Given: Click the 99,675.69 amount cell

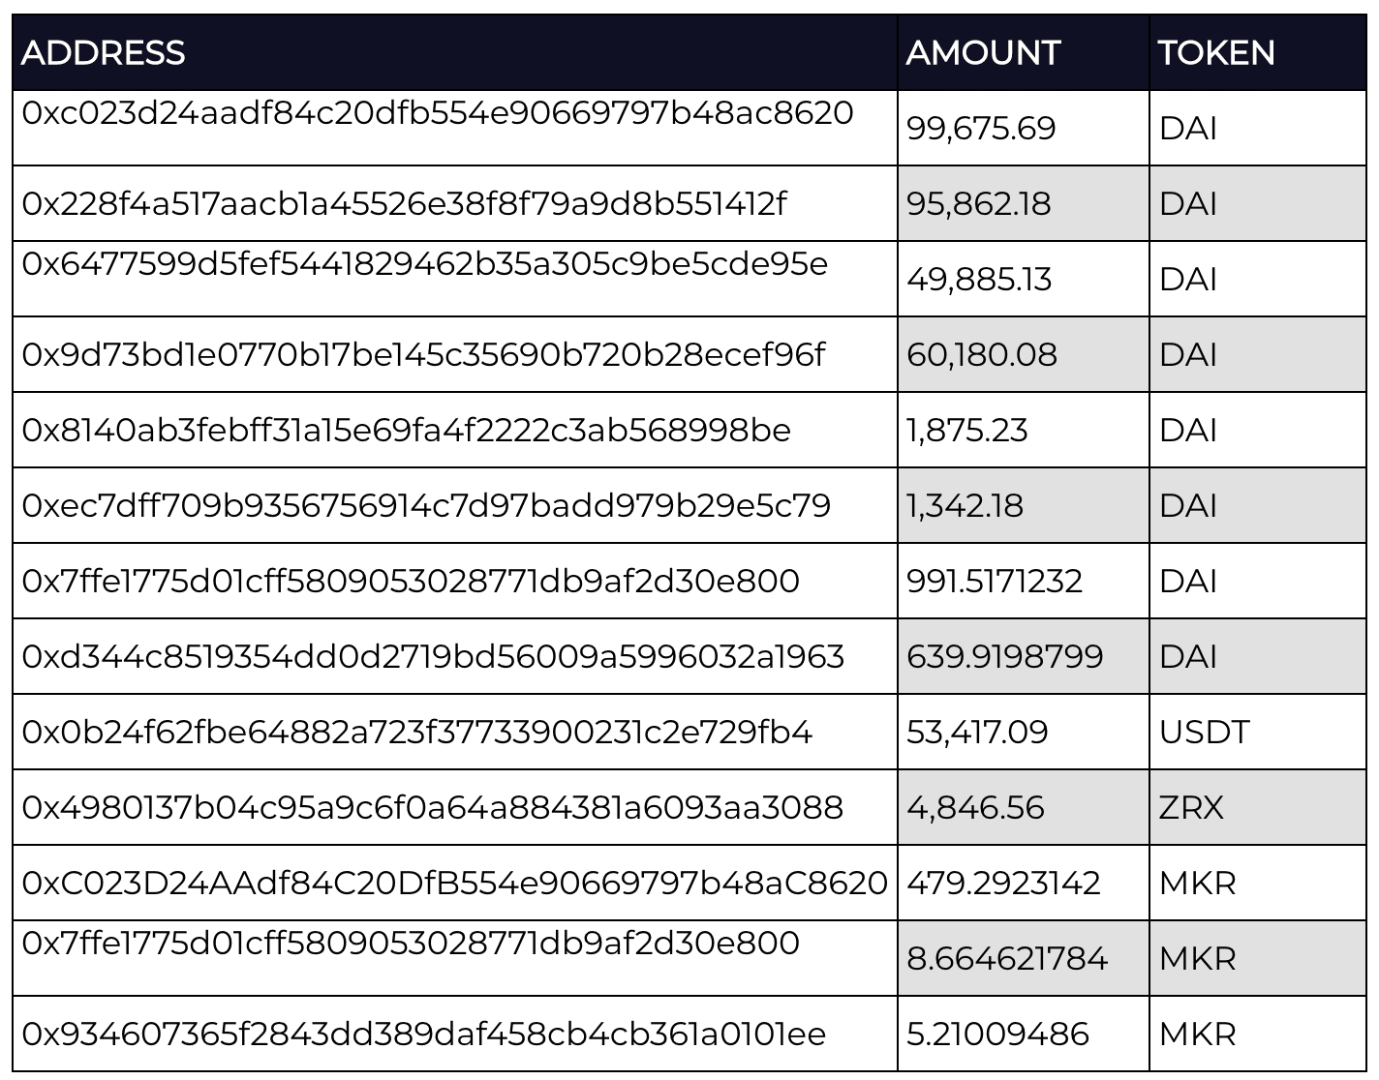Looking at the screenshot, I should coord(1024,128).
